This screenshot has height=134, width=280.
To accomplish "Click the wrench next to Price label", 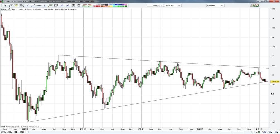I will (x=9, y=9).
